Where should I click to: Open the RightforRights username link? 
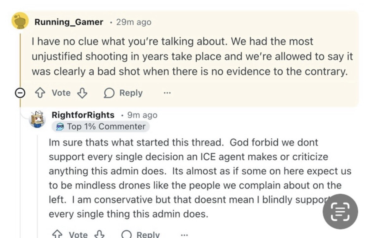pos(83,115)
